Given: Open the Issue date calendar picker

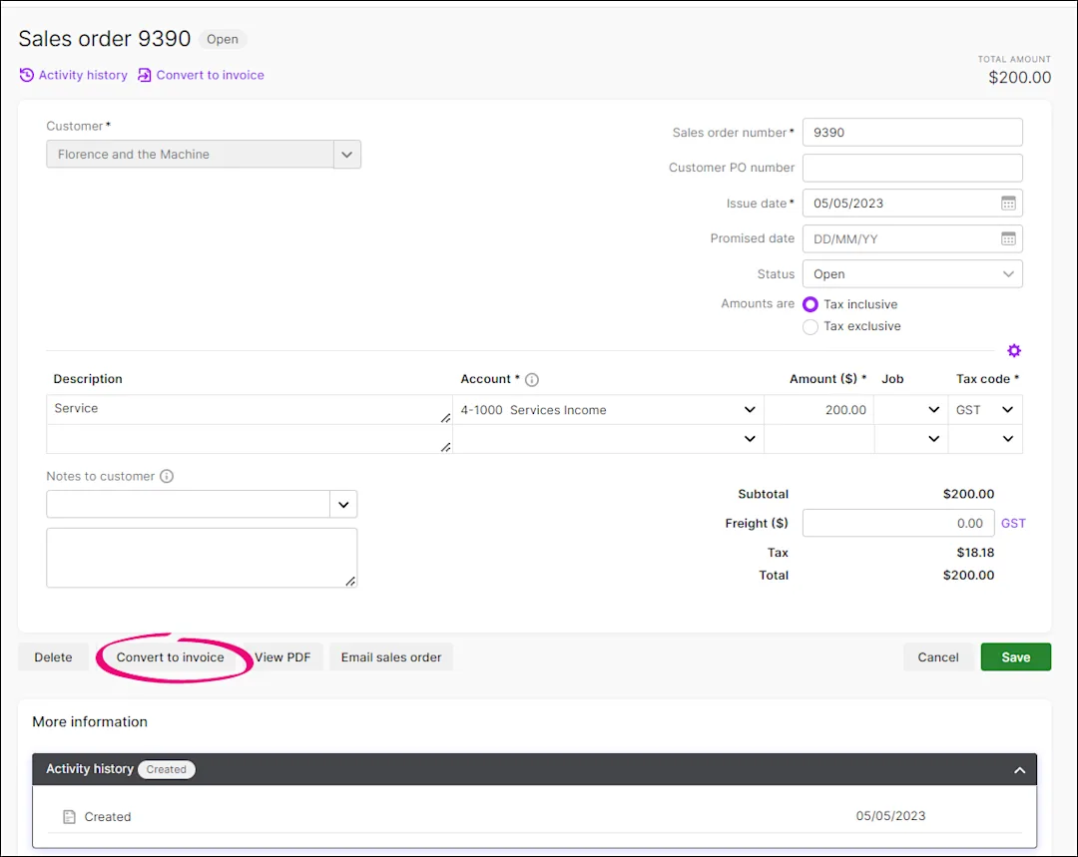Looking at the screenshot, I should click(x=1007, y=203).
